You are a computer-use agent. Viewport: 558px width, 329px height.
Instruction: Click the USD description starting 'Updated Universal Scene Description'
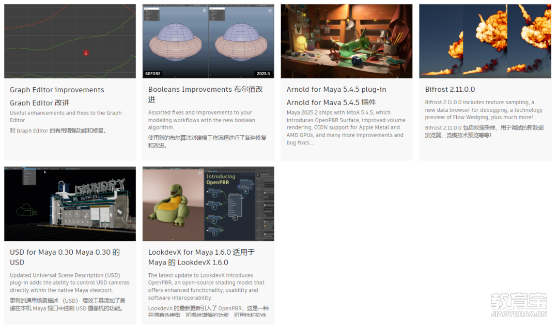[69, 283]
